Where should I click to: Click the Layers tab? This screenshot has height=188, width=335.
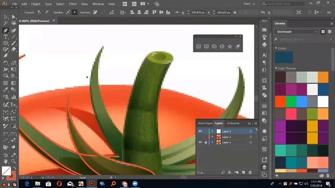tap(219, 123)
